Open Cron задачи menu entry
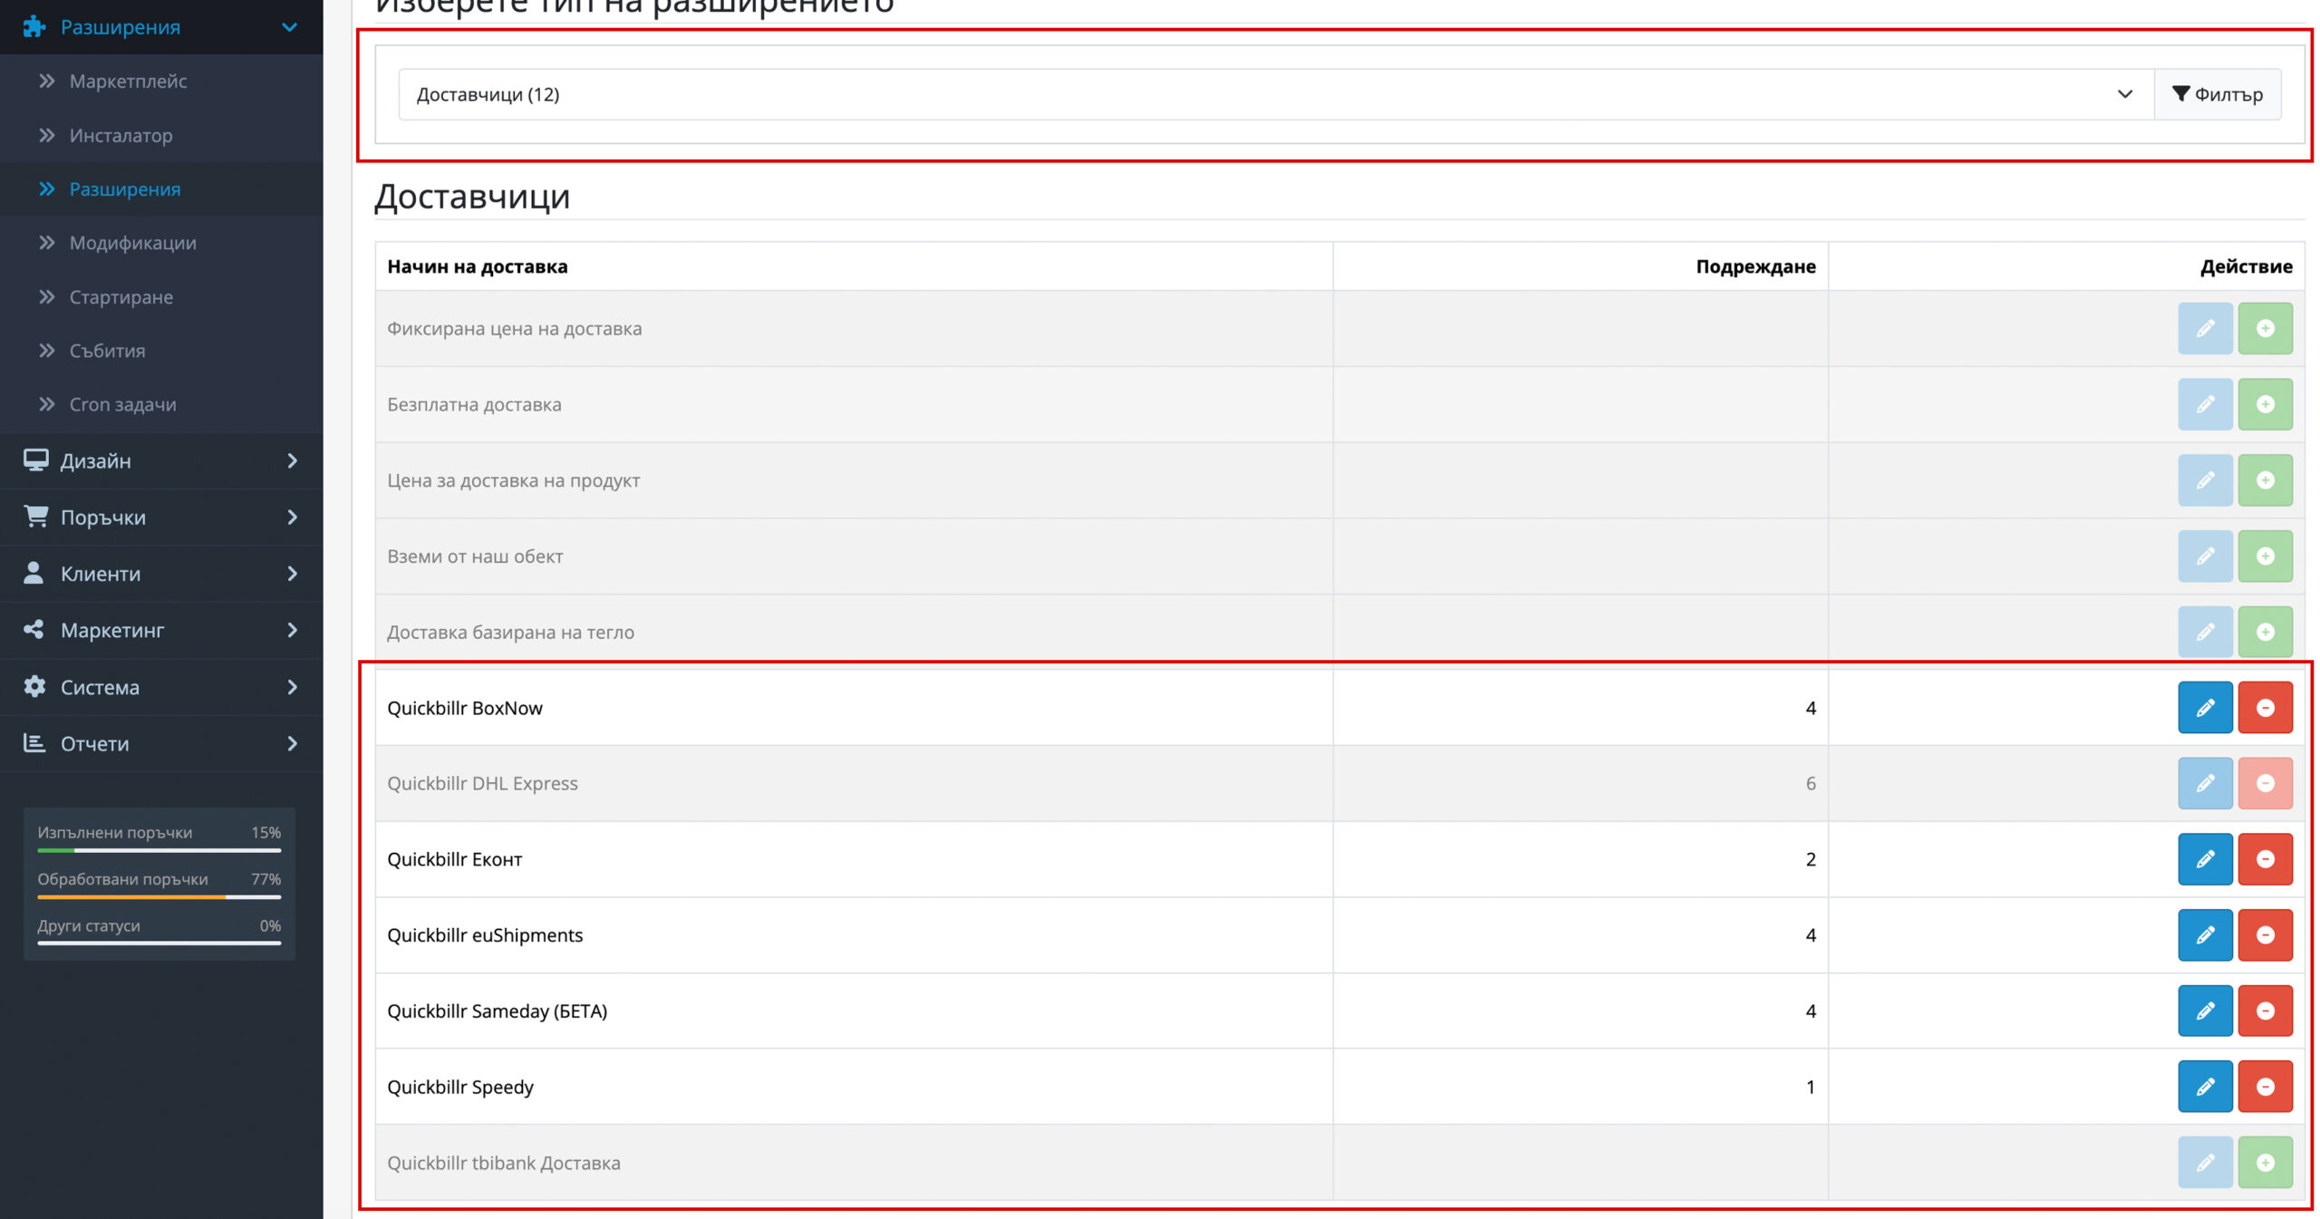The width and height of the screenshot is (2320, 1219). (122, 405)
